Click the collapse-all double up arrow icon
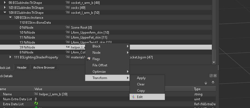 click(213, 83)
